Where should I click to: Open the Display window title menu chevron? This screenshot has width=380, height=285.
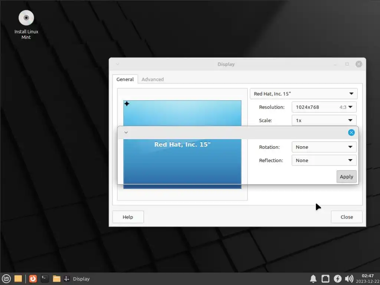coord(118,64)
